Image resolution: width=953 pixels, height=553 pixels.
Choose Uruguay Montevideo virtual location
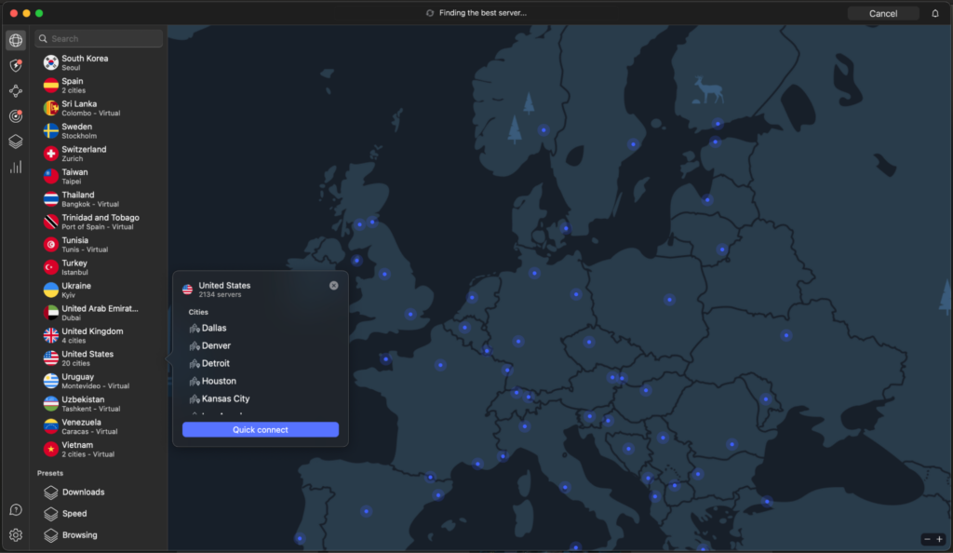(101, 381)
